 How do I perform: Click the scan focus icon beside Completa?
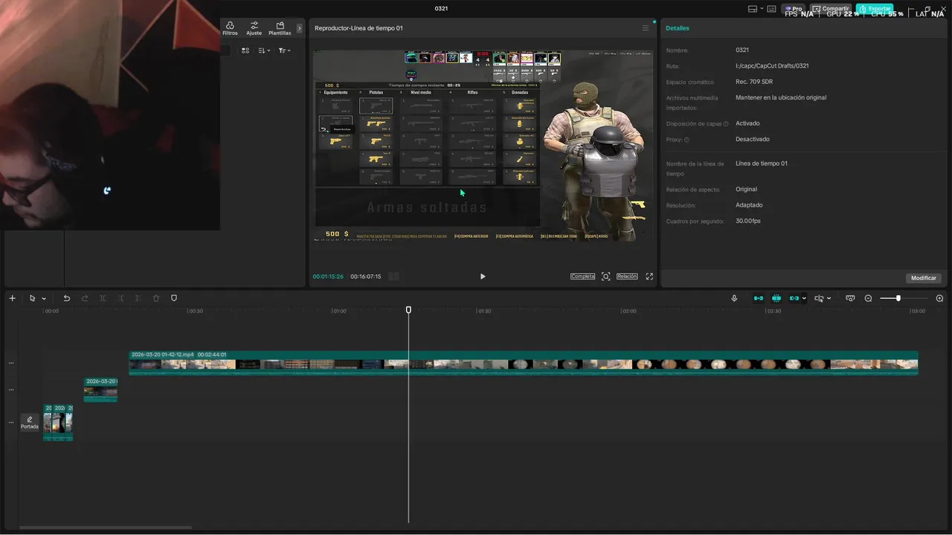(x=605, y=276)
